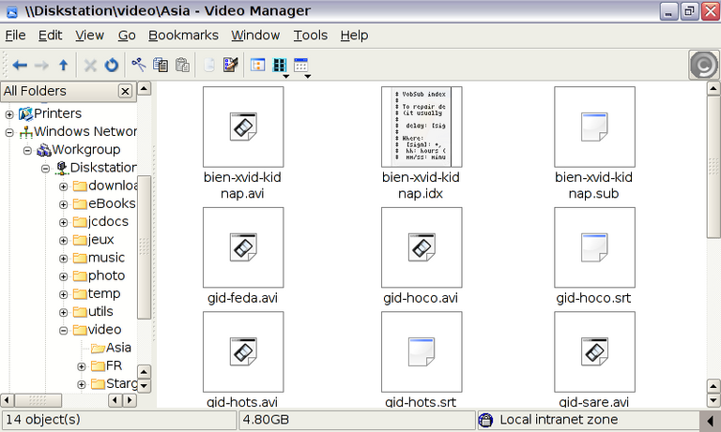This screenshot has height=432, width=721.
Task: Stop loading with the X icon
Action: point(90,66)
